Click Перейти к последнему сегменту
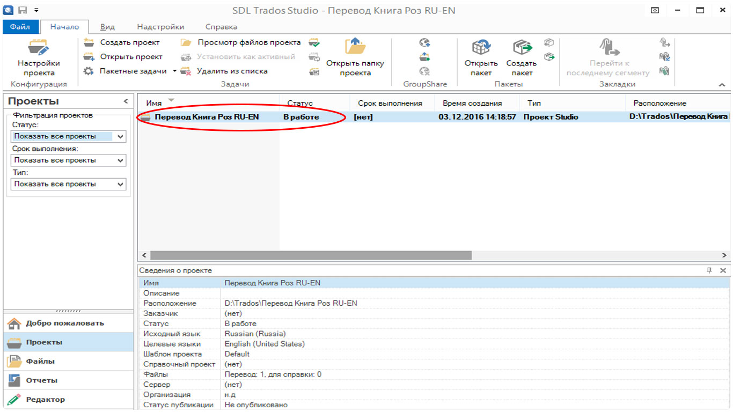 click(608, 58)
